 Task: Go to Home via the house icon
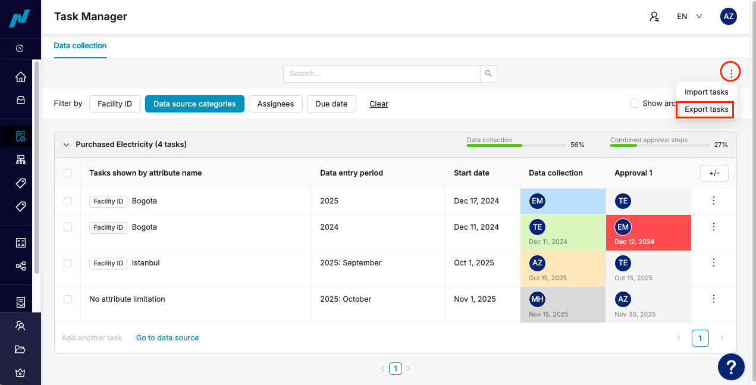coord(21,77)
